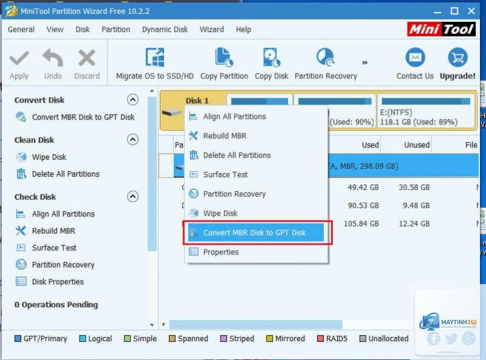This screenshot has width=486, height=360.
Task: Click the horizontal scrollbar left arrow
Action: (x=163, y=325)
